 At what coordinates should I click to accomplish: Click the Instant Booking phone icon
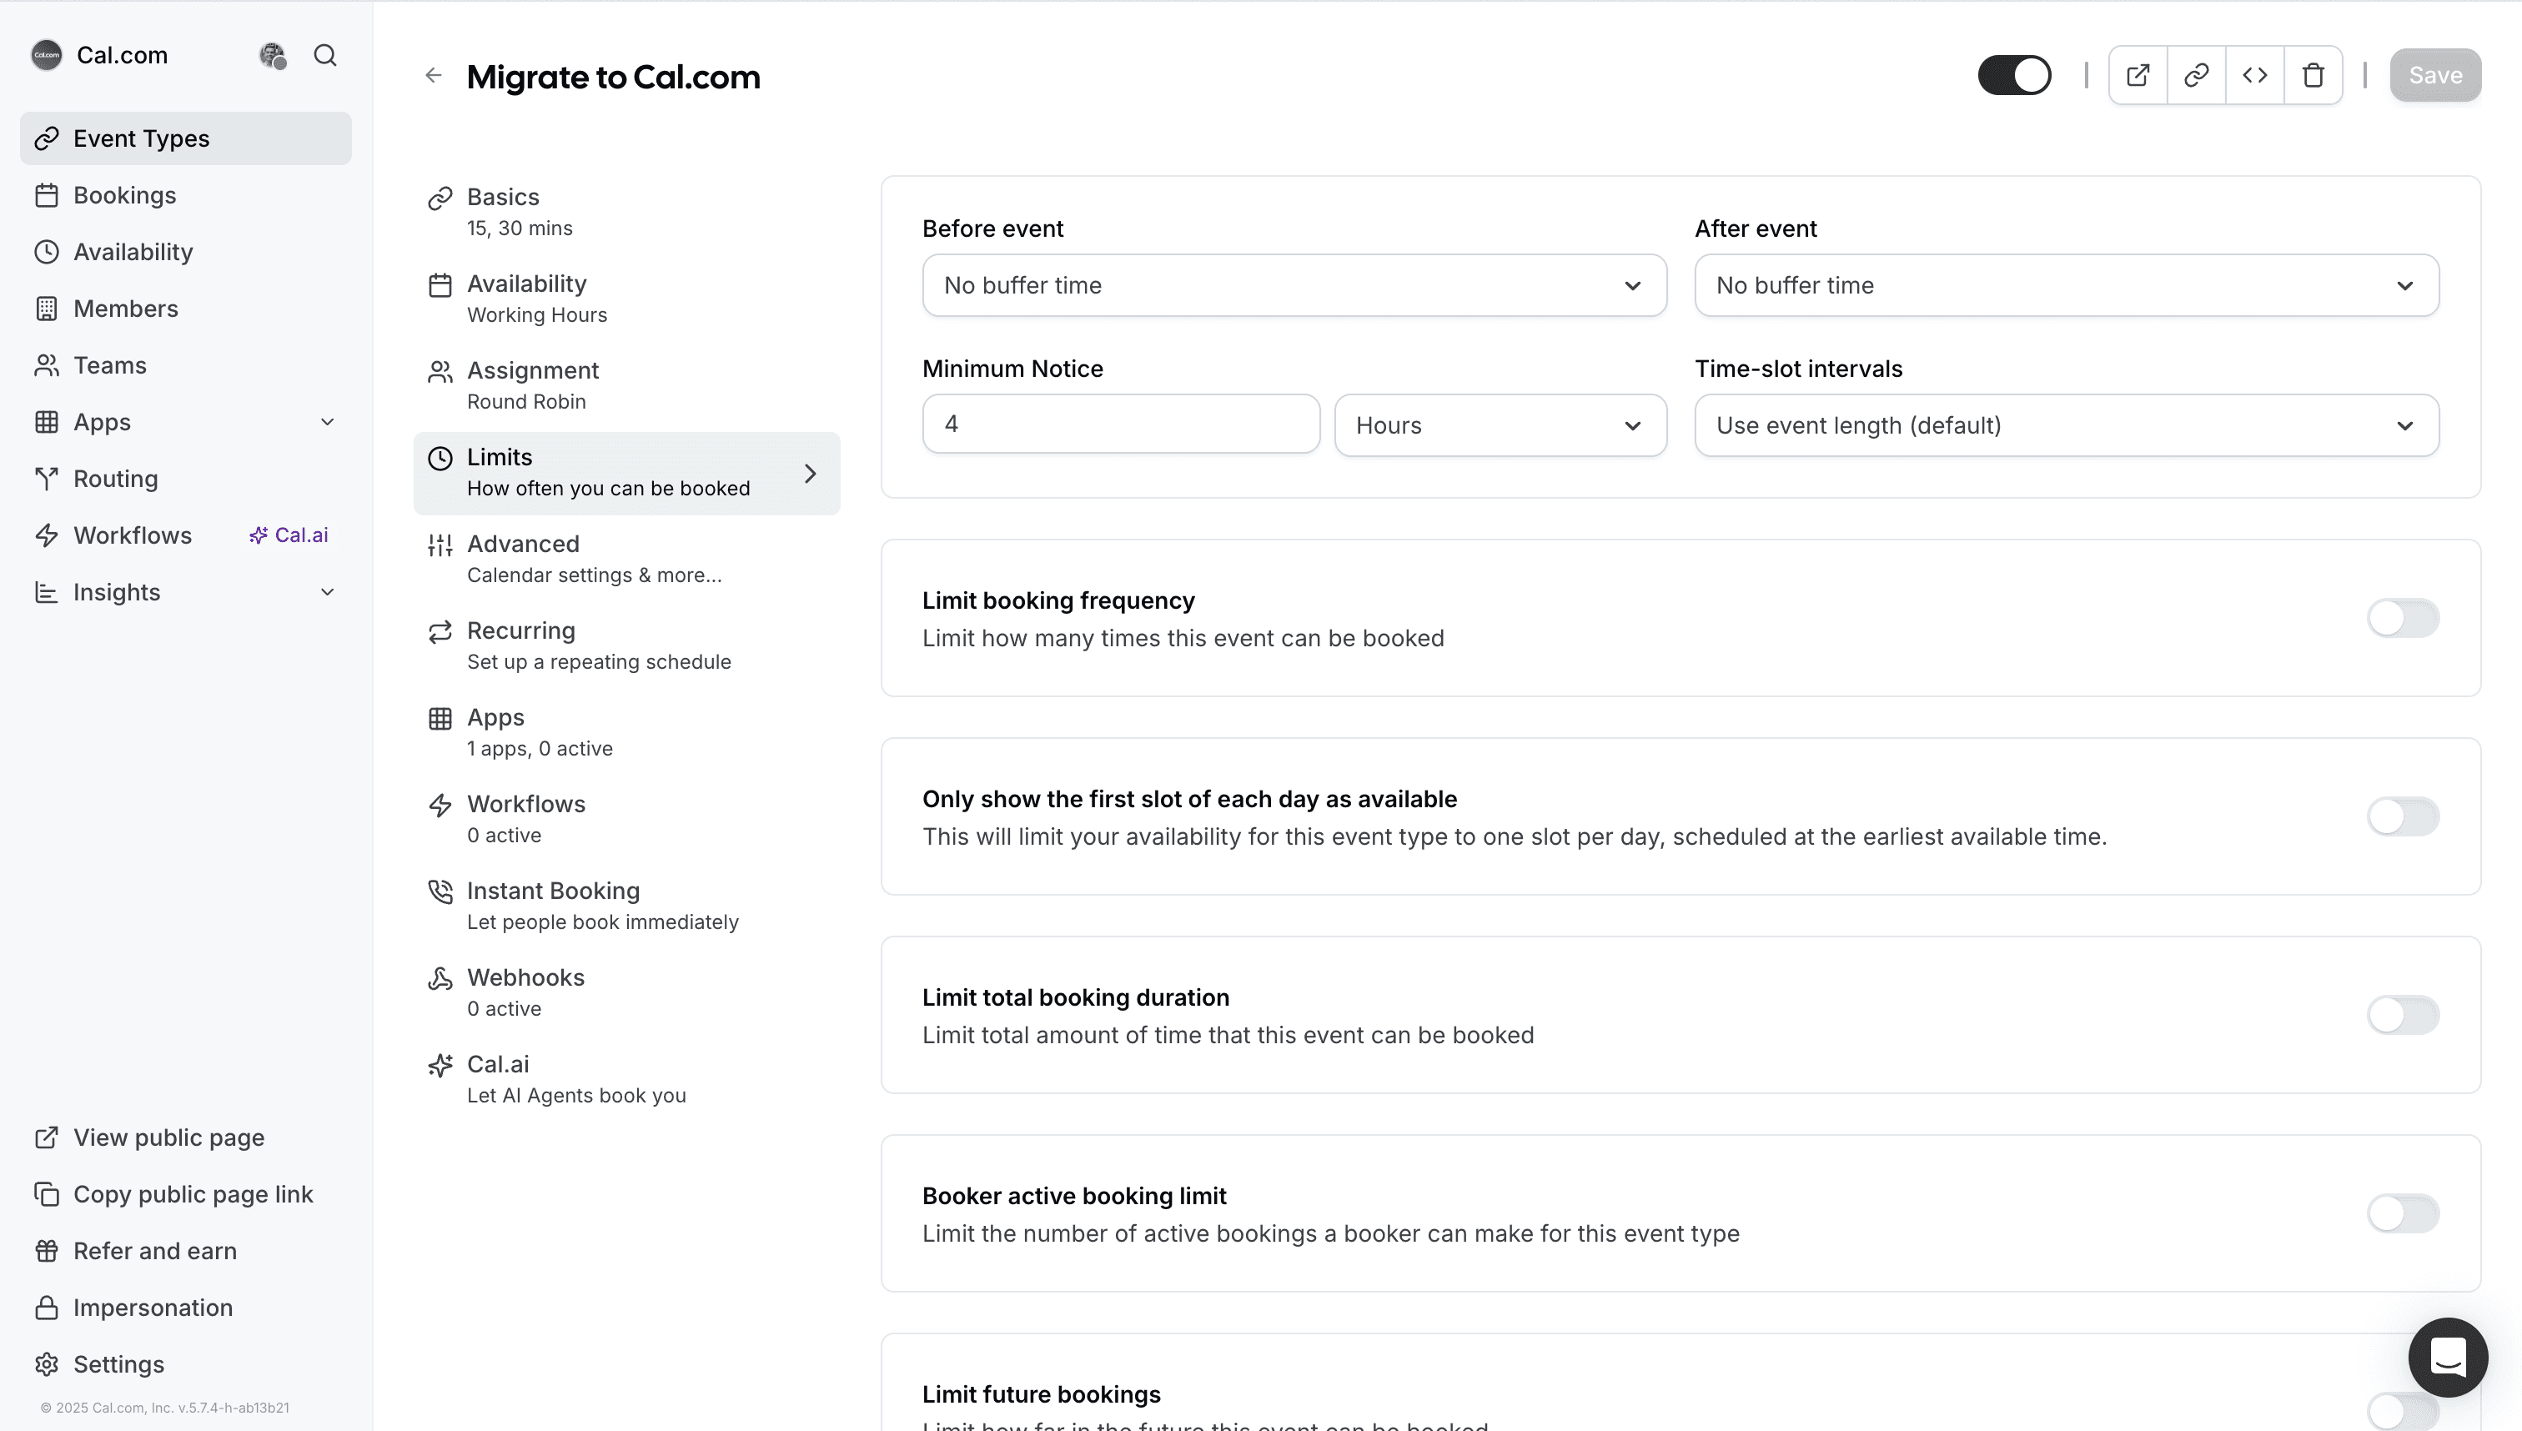tap(440, 891)
